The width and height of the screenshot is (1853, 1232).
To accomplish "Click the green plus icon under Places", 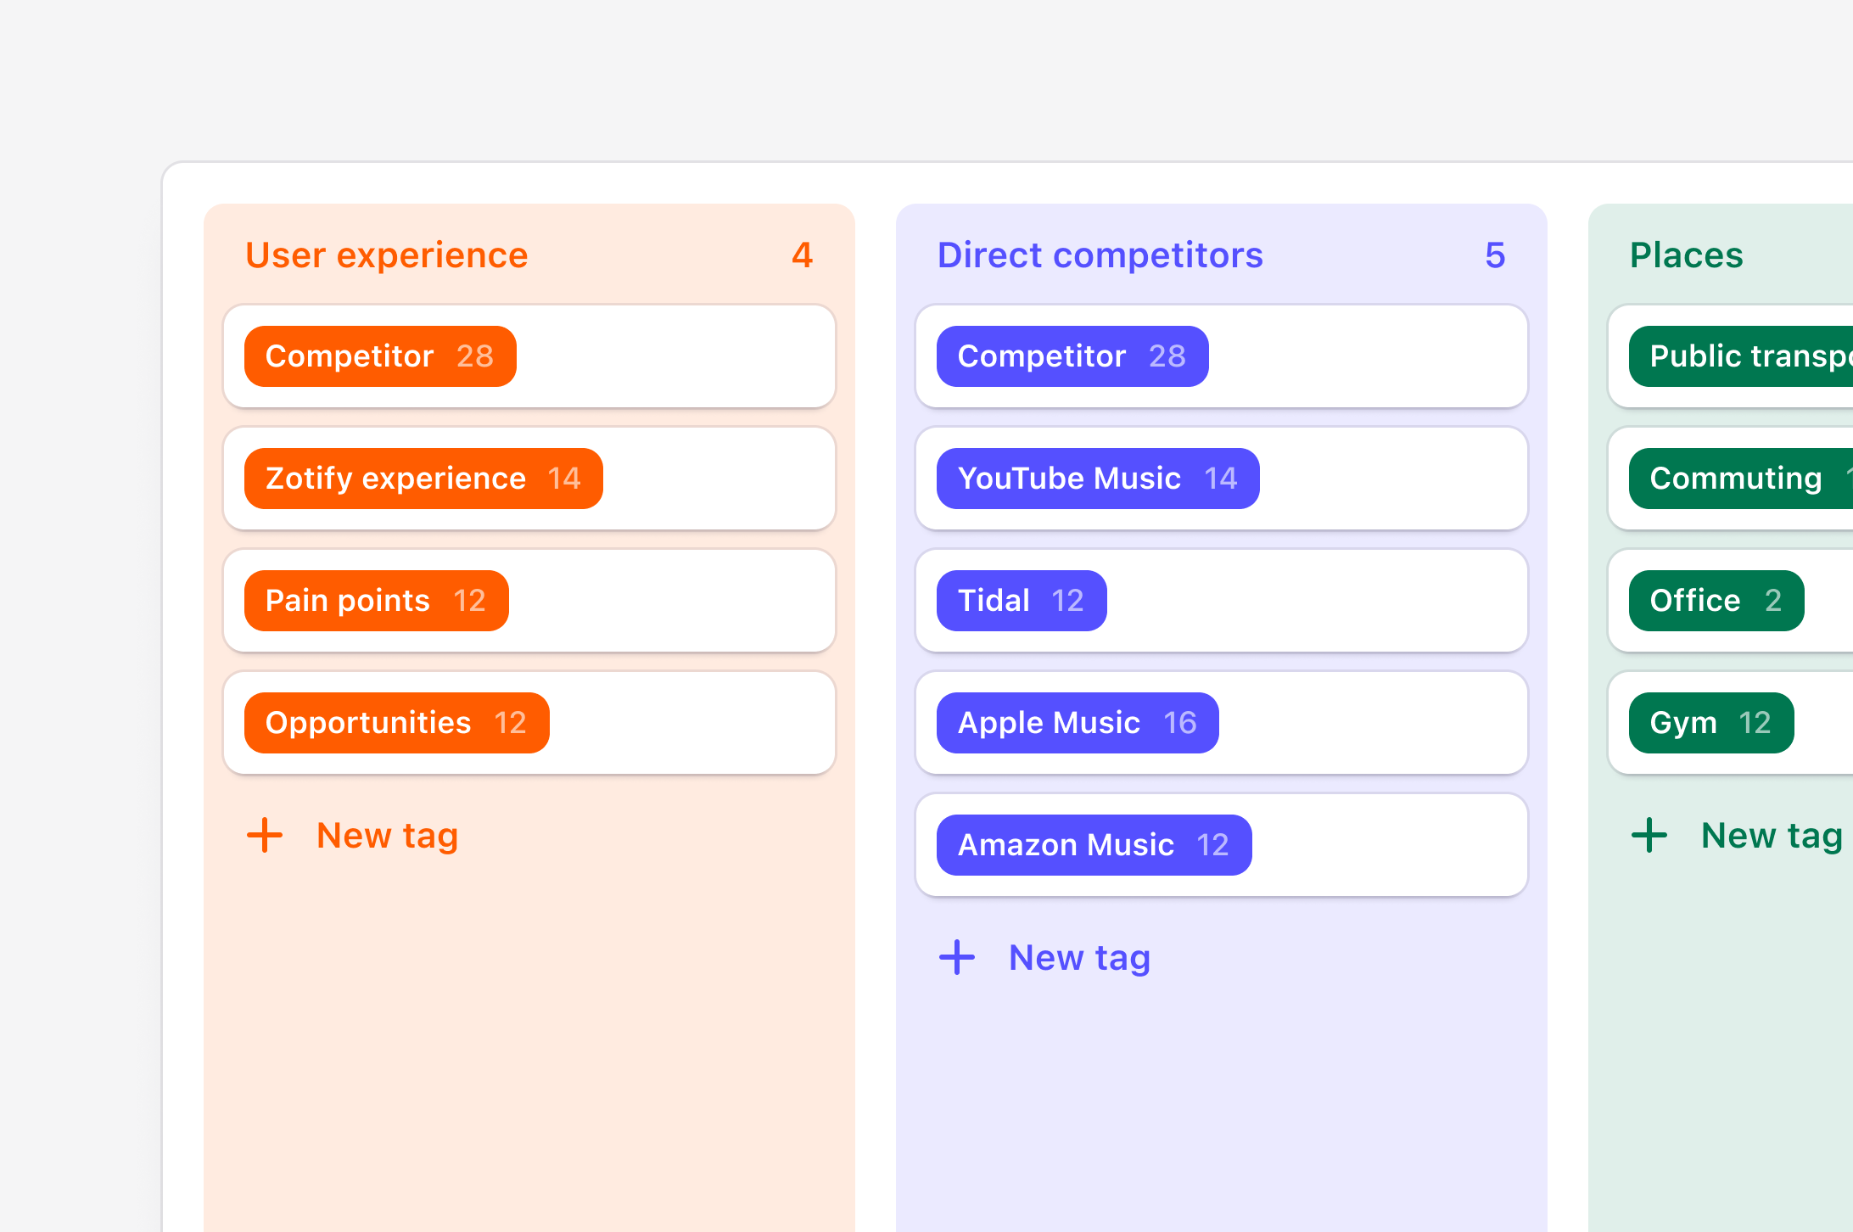I will pyautogui.click(x=1649, y=835).
